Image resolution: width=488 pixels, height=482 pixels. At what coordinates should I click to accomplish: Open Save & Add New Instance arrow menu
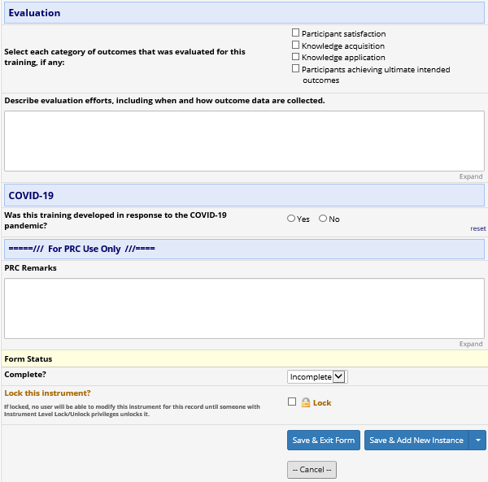point(478,441)
